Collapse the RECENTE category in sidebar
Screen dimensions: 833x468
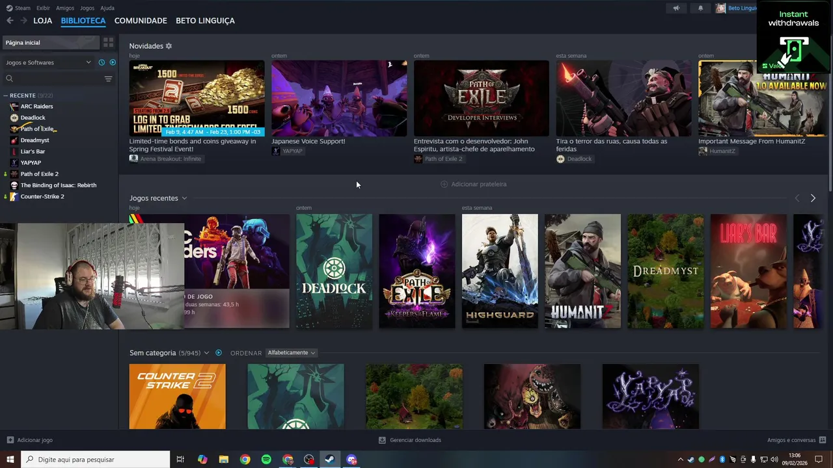point(5,96)
